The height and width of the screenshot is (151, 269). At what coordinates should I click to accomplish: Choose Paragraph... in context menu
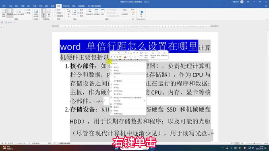[x=128, y=87]
